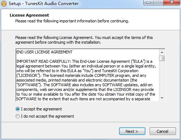Click the TunesKit app icon in title bar

pyautogui.click(x=4, y=4)
